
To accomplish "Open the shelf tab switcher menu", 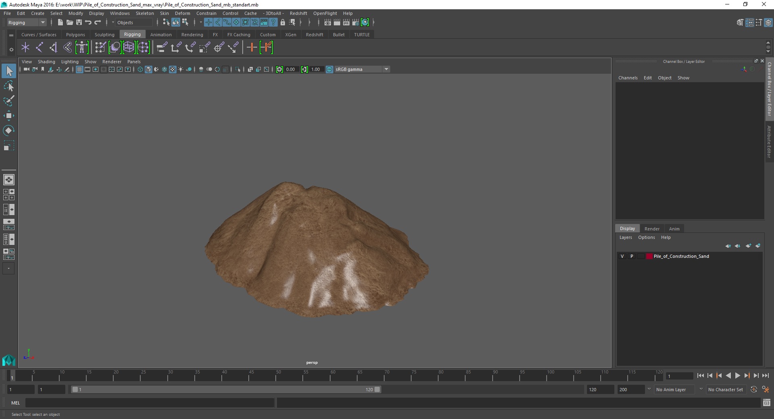I will (x=11, y=35).
